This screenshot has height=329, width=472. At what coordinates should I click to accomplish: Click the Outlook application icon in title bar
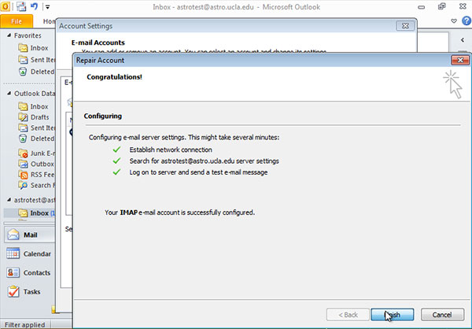click(x=6, y=6)
